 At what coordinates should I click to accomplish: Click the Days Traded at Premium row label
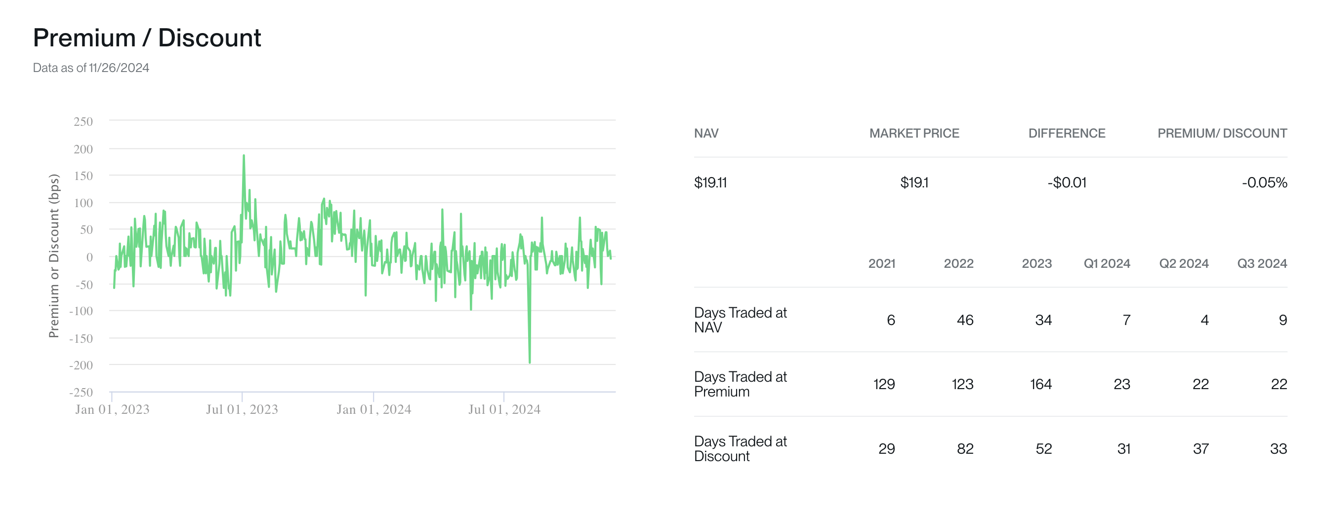[741, 385]
